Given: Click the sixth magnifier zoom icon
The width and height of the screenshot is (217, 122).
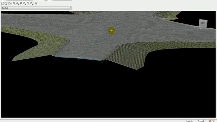Looking at the screenshot, I should 32,3.
